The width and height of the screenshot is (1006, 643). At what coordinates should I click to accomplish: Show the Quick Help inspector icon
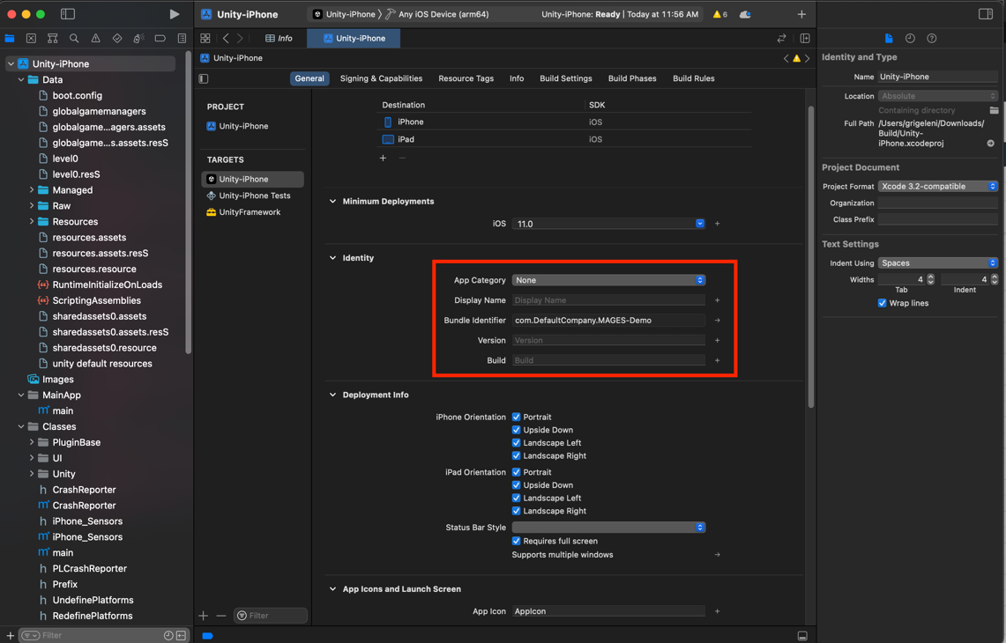tap(932, 39)
